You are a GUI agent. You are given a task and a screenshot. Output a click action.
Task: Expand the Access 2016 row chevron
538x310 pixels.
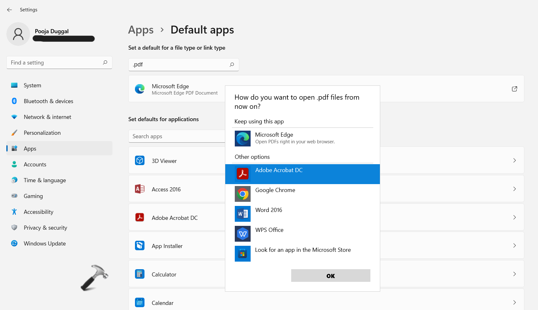[514, 189]
